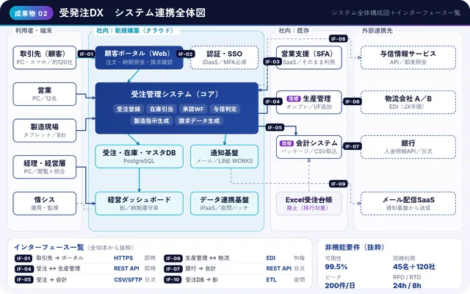
Task: Click the 在庫引当 function chip
Action: (162, 109)
